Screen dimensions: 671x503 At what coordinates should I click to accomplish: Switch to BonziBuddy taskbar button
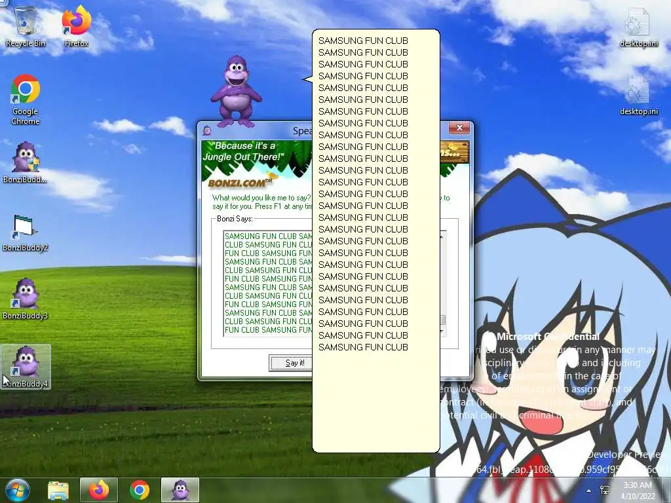(x=180, y=490)
